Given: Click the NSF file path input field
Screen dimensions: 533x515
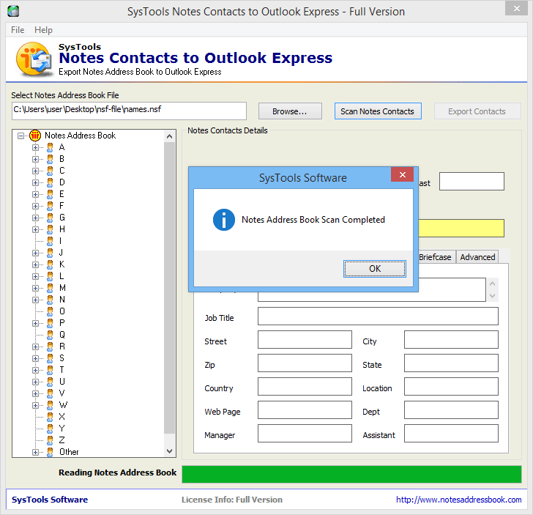Looking at the screenshot, I should (129, 111).
